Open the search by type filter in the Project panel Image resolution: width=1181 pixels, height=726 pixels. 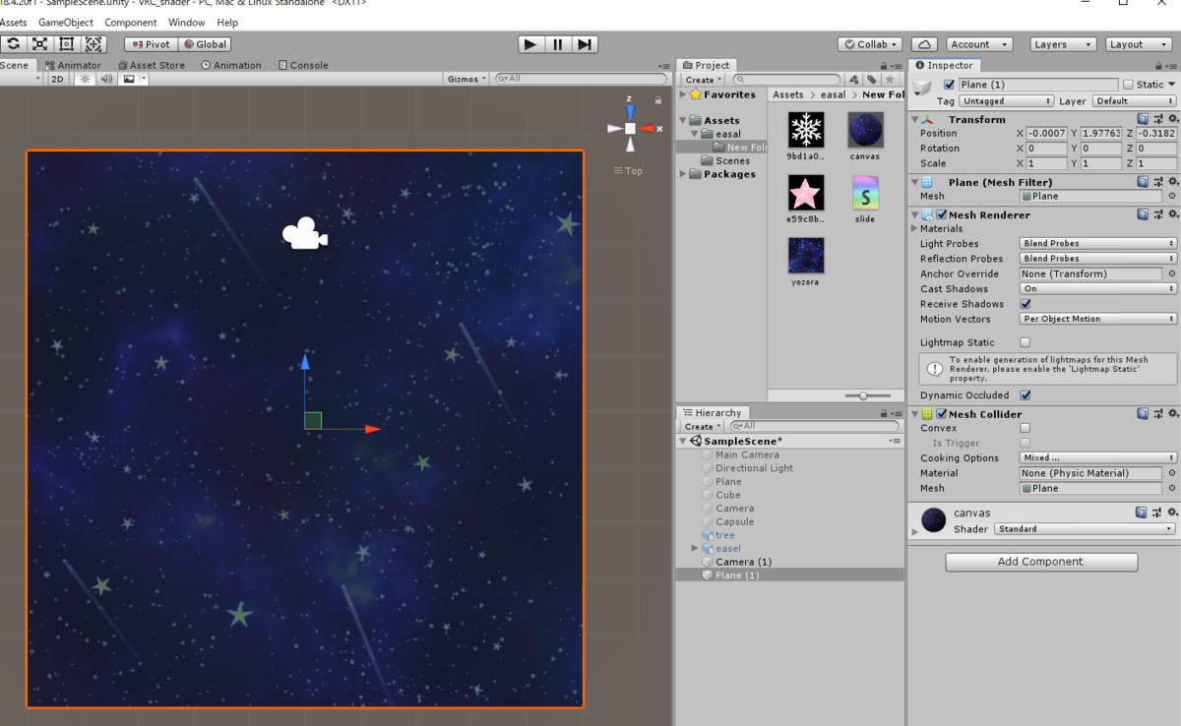click(x=854, y=80)
